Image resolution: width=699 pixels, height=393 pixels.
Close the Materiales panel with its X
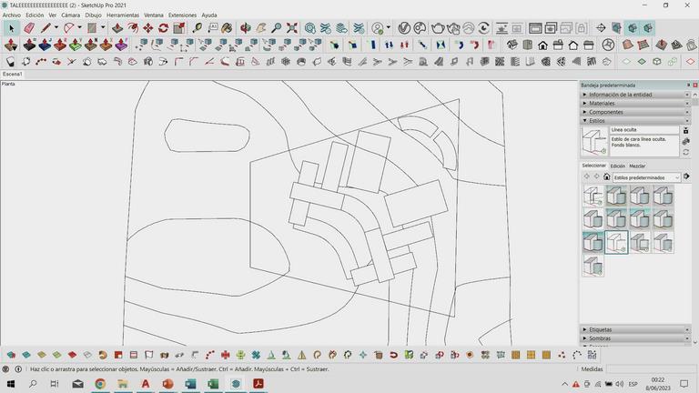pyautogui.click(x=687, y=104)
